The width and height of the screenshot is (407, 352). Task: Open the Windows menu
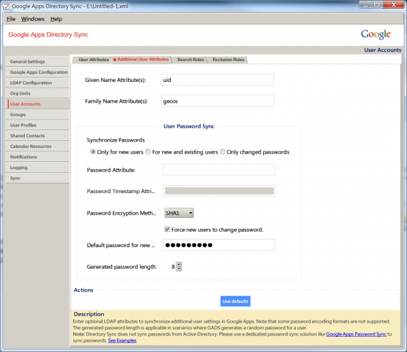click(x=32, y=19)
